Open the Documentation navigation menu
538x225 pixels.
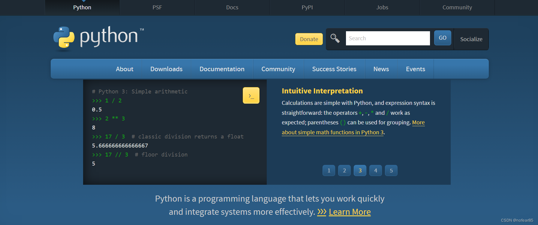pyautogui.click(x=222, y=69)
